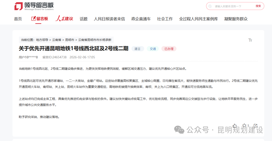272x141 pixels.
Task: Click the share icon below the post
Action: (255, 126)
